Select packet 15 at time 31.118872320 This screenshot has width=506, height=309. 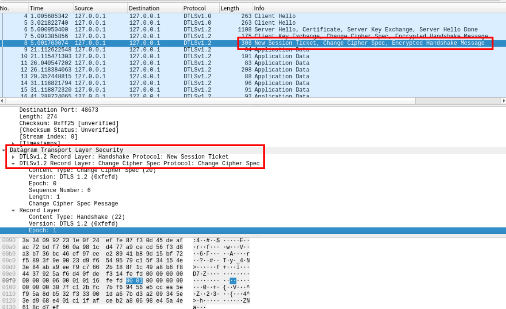[x=253, y=90]
